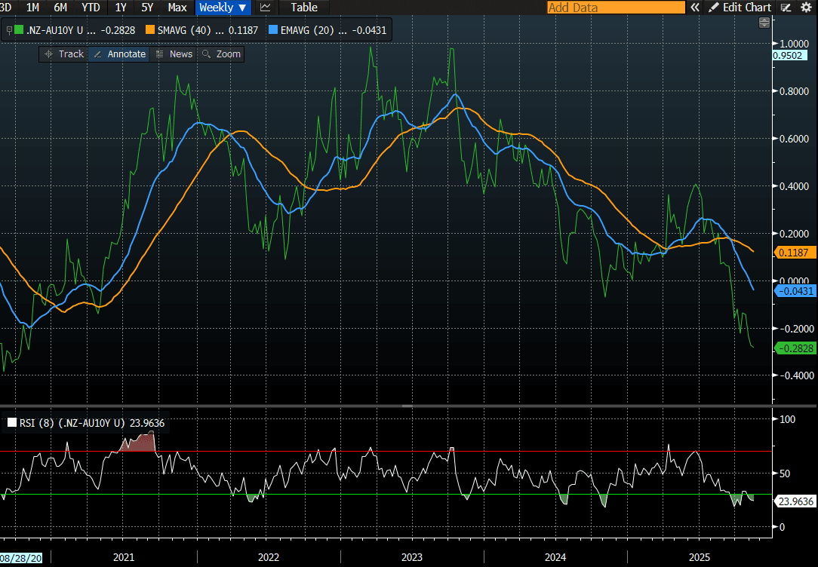Viewport: 818px width, 567px height.
Task: Click the Track crosshair tool
Action: pos(64,54)
